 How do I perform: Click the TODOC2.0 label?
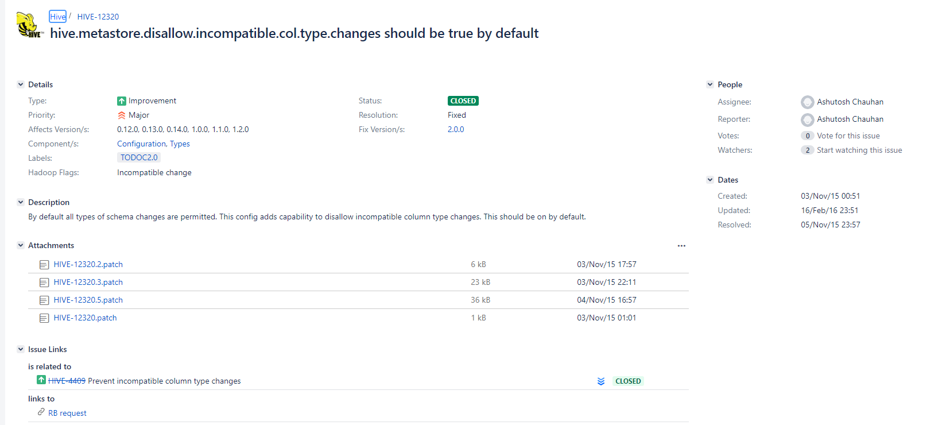tap(139, 157)
